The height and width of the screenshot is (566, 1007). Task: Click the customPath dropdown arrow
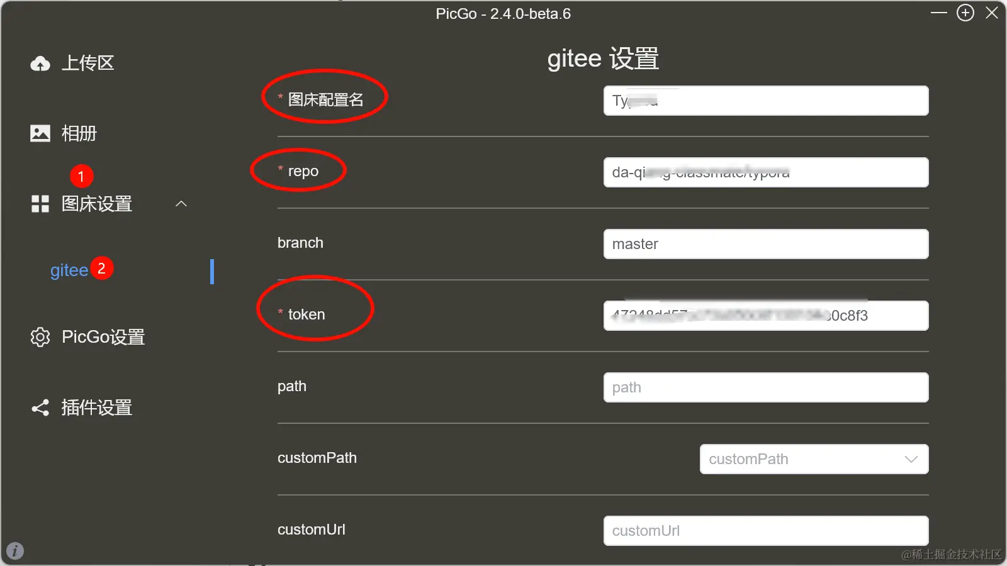911,459
